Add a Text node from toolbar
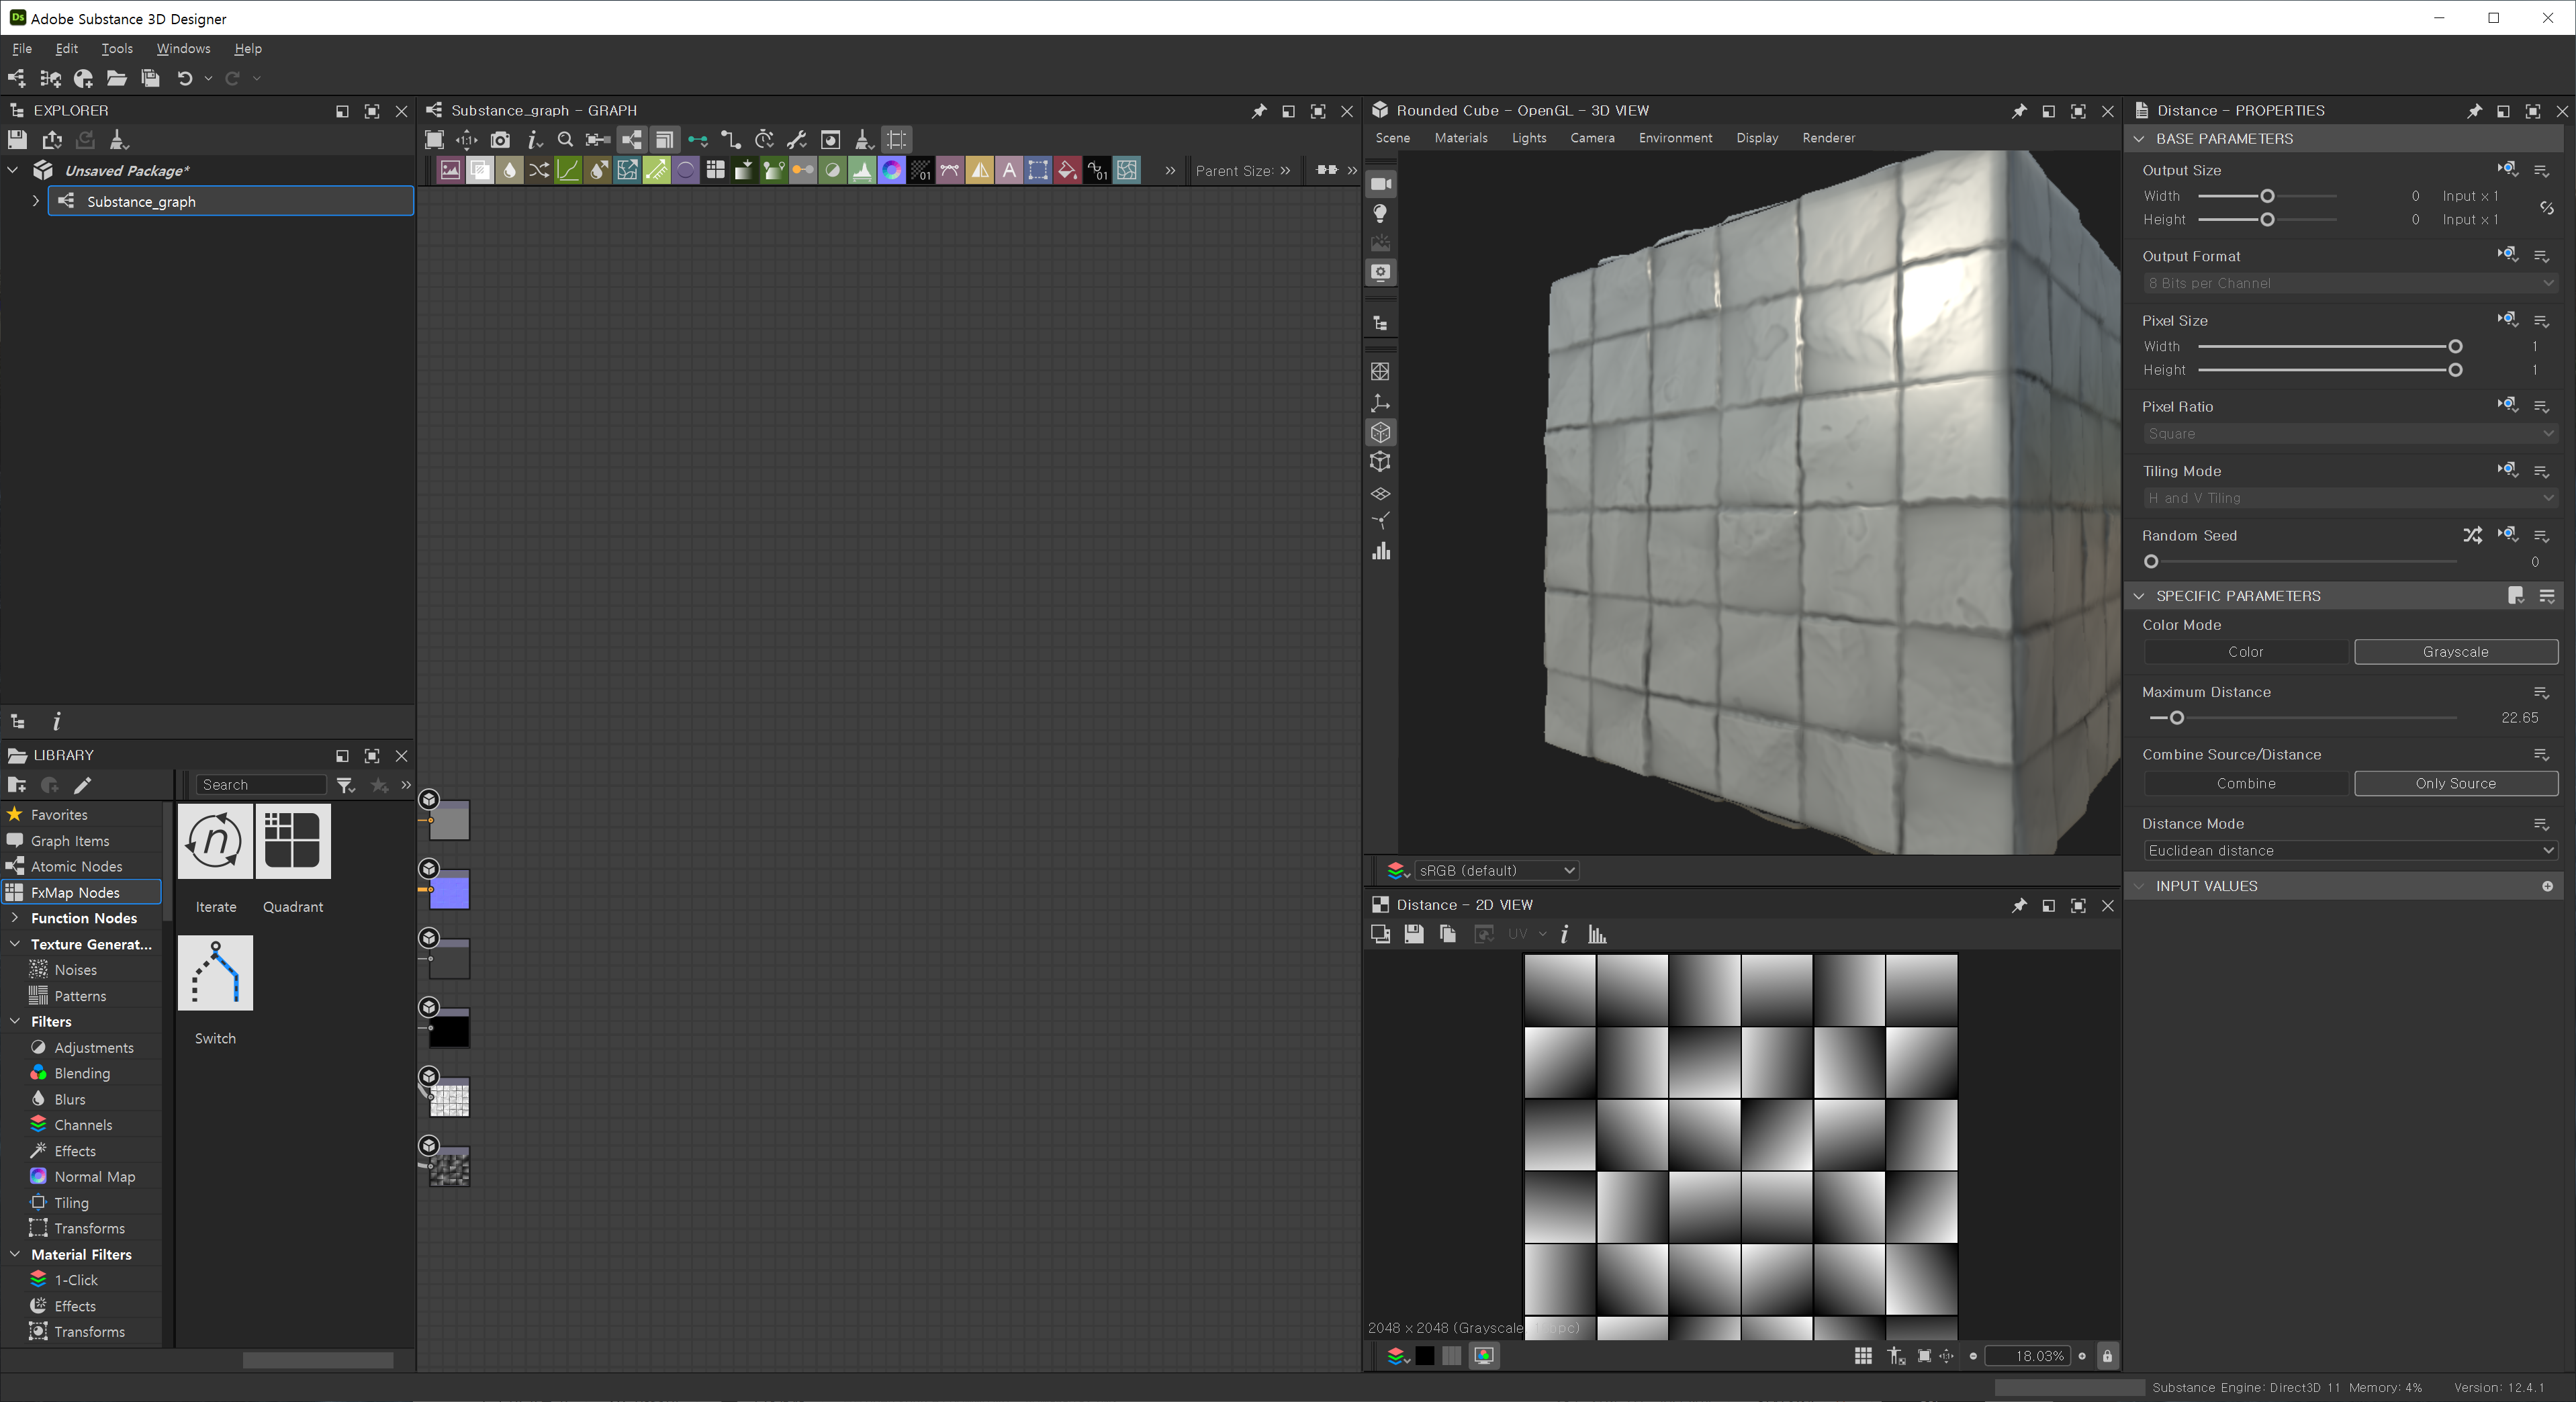This screenshot has width=2576, height=1402. click(1009, 170)
